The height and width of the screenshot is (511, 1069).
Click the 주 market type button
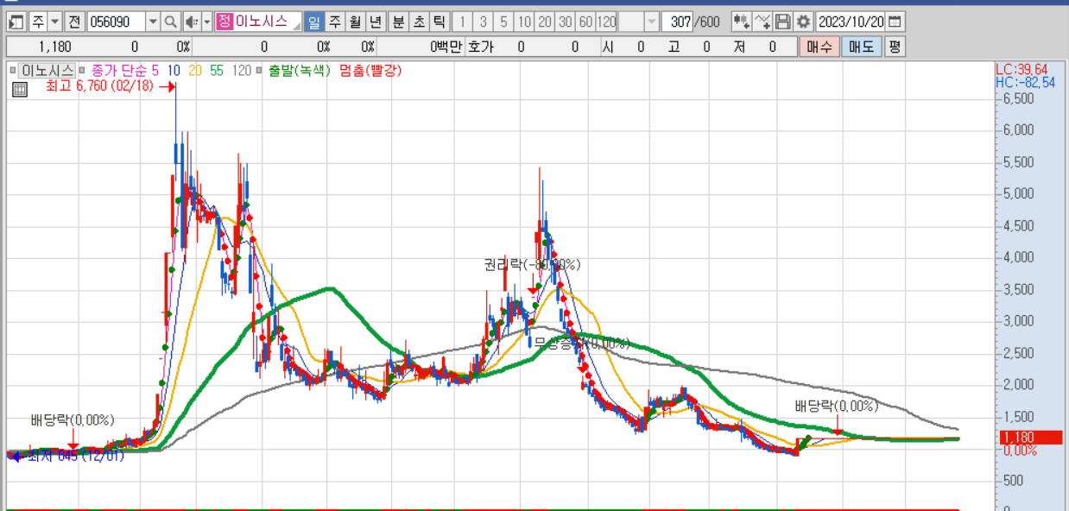tap(39, 22)
